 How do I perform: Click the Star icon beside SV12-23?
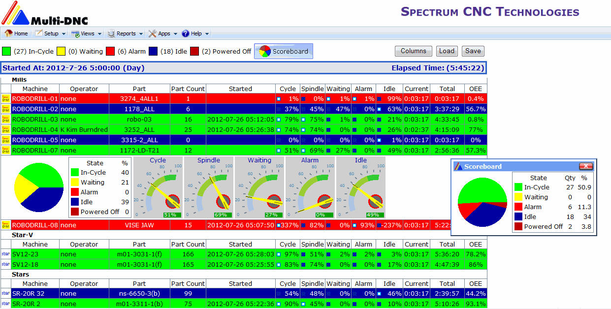pos(5,254)
